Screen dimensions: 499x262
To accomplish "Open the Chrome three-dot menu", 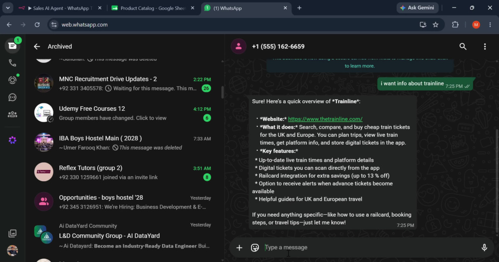I will [x=490, y=24].
